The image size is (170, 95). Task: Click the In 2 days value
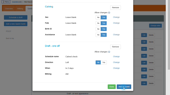pyautogui.click(x=69, y=68)
